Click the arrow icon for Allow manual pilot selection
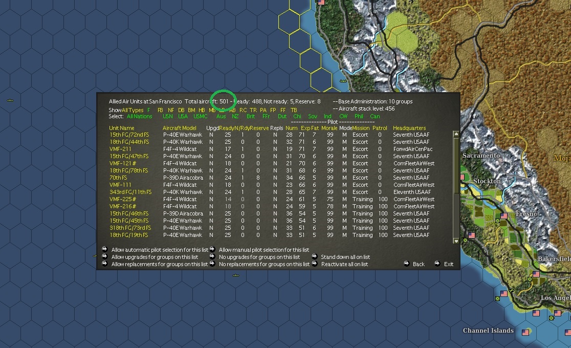571x348 pixels. pyautogui.click(x=213, y=250)
